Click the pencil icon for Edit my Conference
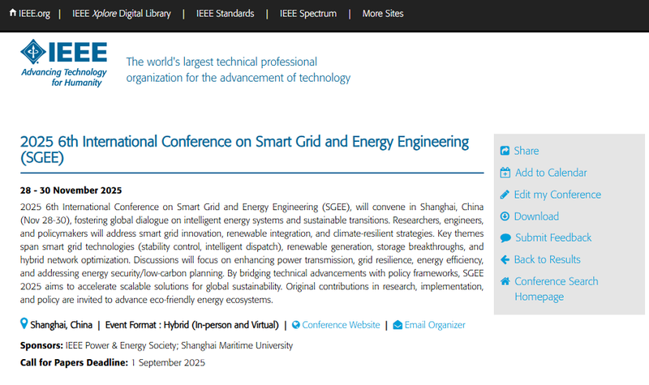 point(505,195)
